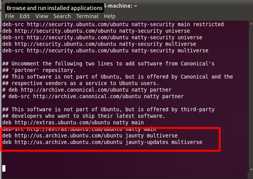Click the scrollbar up arrow
Viewport: 253px width, 179px height.
(x=251, y=23)
